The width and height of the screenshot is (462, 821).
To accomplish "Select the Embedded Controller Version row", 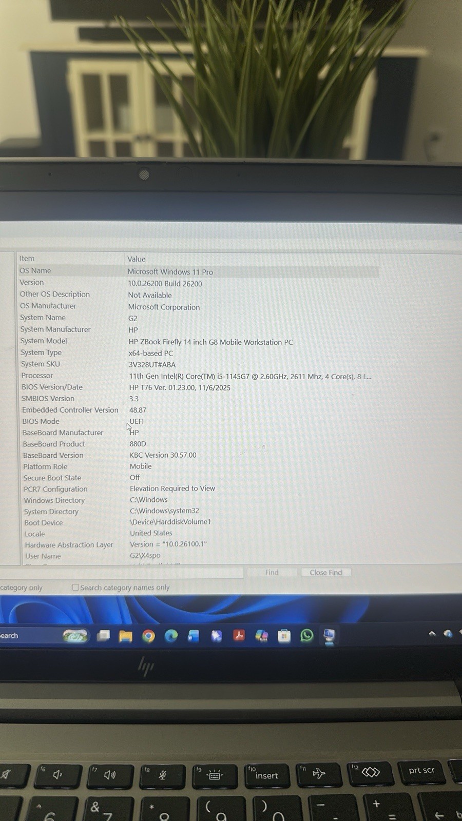I will pos(198,410).
